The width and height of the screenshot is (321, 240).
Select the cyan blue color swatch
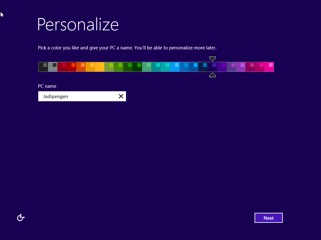pyautogui.click(x=175, y=67)
